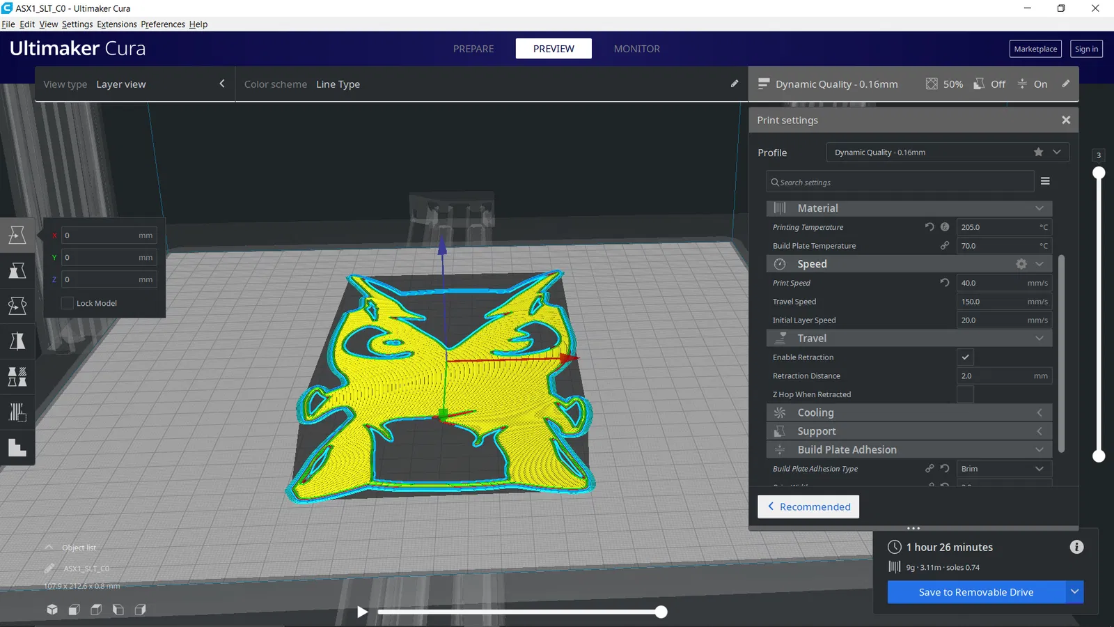
Task: Open the Profile dropdown Dynamic Quality
Action: (x=948, y=152)
